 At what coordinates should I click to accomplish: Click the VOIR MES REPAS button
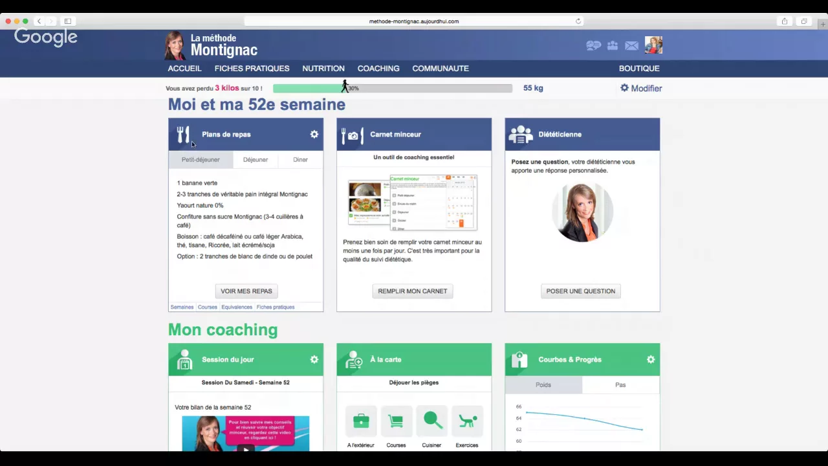click(x=246, y=291)
